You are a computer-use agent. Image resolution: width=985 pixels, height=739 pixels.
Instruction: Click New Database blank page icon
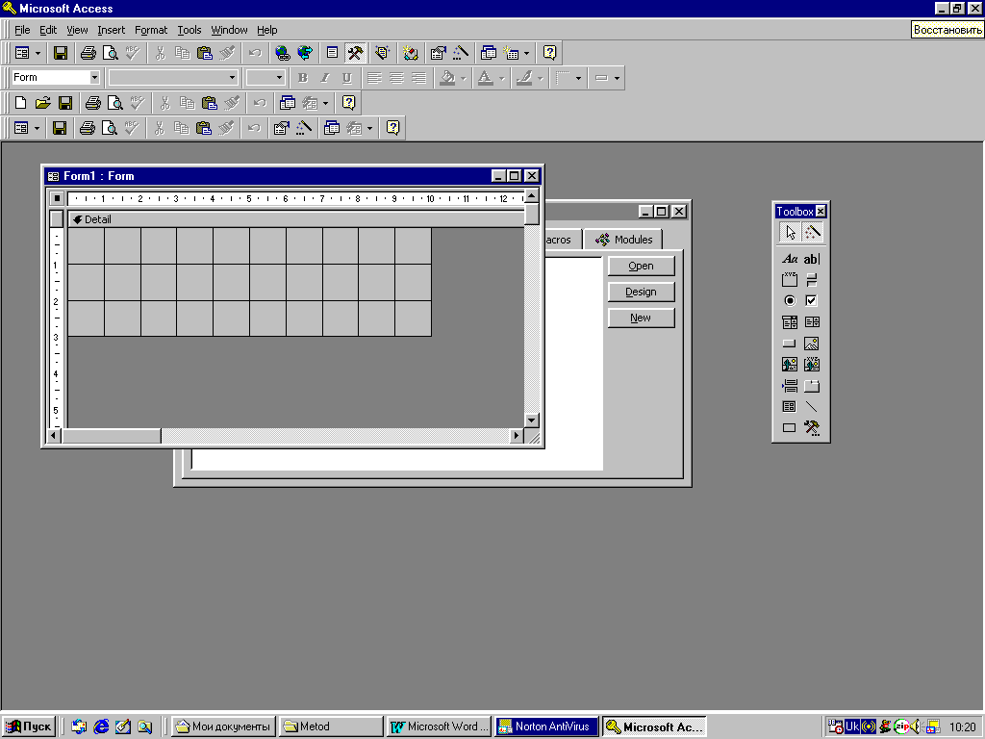(20, 102)
